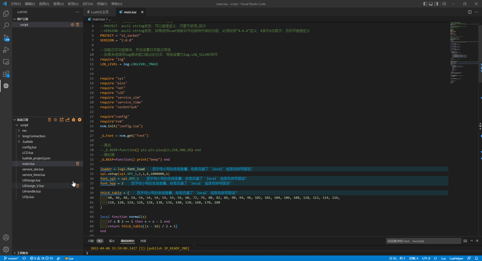Screen dimensions: 482x261
Task: Delete main.lua using its trash icon
Action: click(78, 164)
